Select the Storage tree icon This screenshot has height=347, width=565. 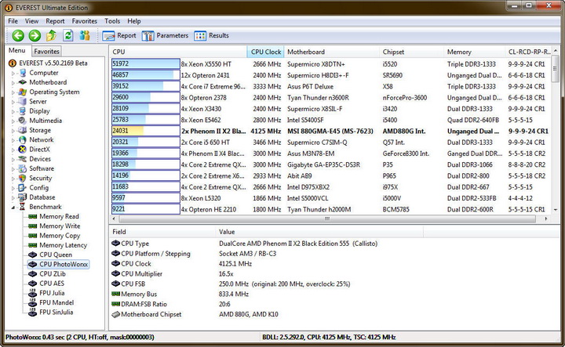[23, 130]
